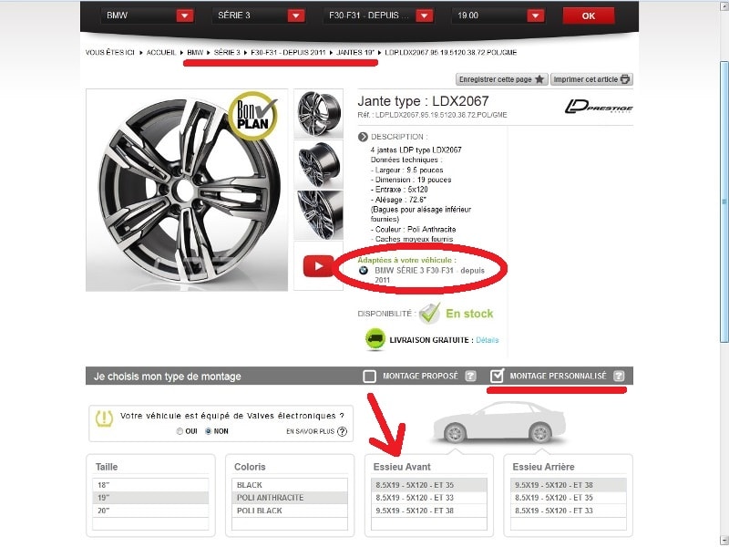Image resolution: width=729 pixels, height=547 pixels.
Task: Click the product reference LDP.LDX2067 text
Action: (x=432, y=115)
